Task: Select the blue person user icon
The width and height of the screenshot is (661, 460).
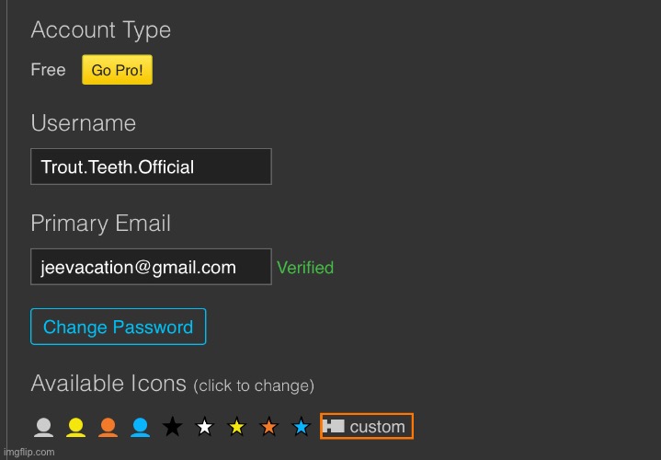Action: 140,427
